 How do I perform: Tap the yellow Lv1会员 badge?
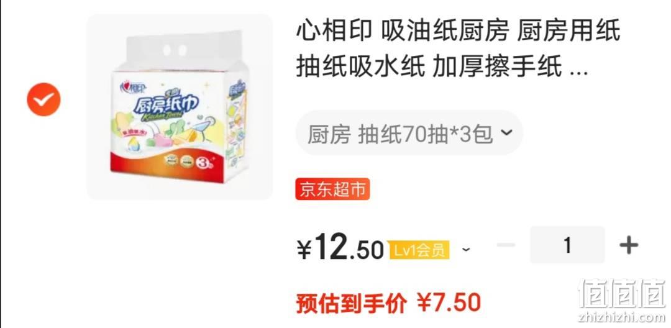(x=419, y=249)
